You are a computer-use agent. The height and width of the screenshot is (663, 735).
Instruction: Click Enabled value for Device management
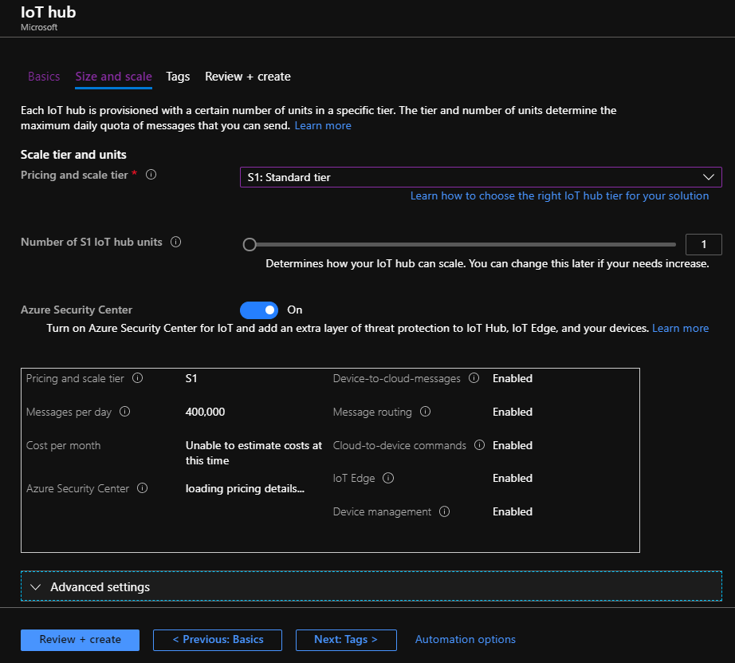click(x=513, y=511)
